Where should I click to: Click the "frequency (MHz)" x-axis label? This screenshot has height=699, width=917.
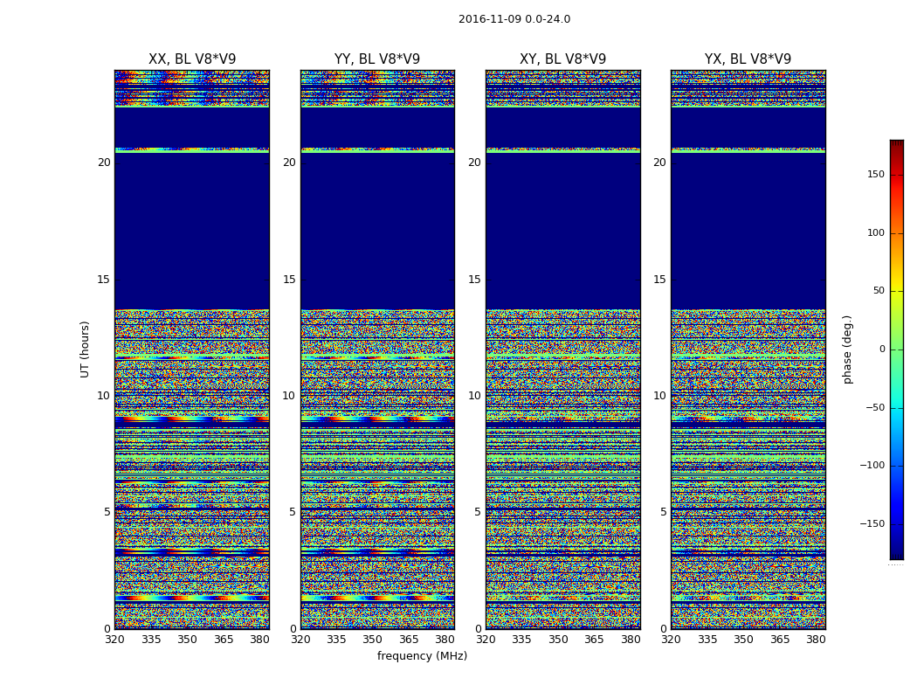click(x=422, y=656)
